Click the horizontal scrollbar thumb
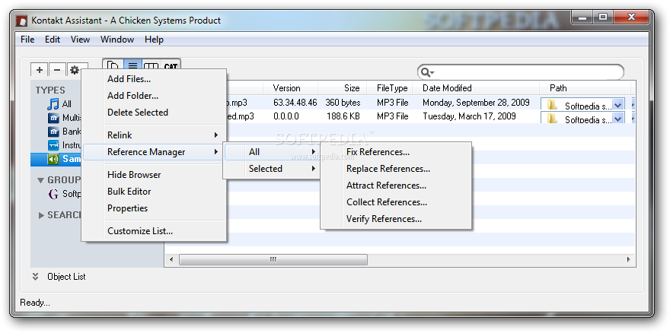 273,259
